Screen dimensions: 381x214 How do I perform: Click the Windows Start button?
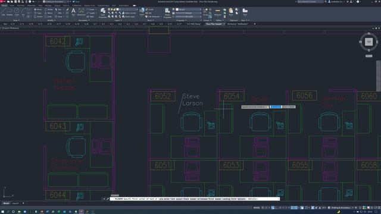(x=2, y=212)
